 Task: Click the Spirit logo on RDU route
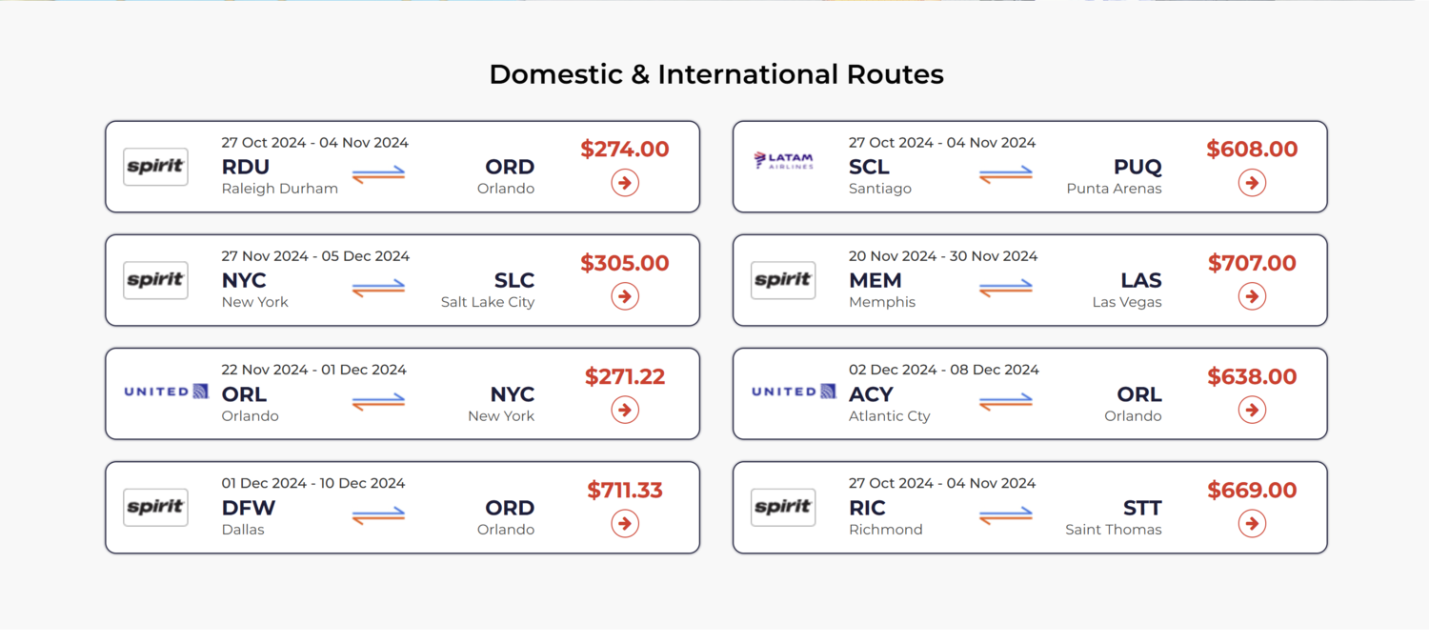click(155, 167)
